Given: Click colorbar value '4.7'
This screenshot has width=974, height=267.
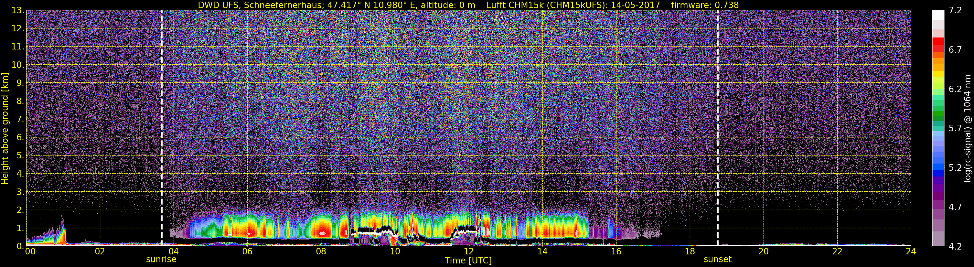Looking at the screenshot, I should click(x=955, y=207).
